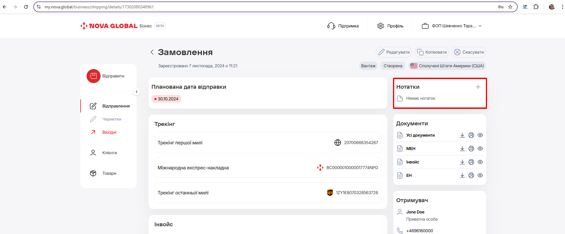The width and height of the screenshot is (565, 234).
Task: Open the UPS last mile tracking number
Action: 357,193
